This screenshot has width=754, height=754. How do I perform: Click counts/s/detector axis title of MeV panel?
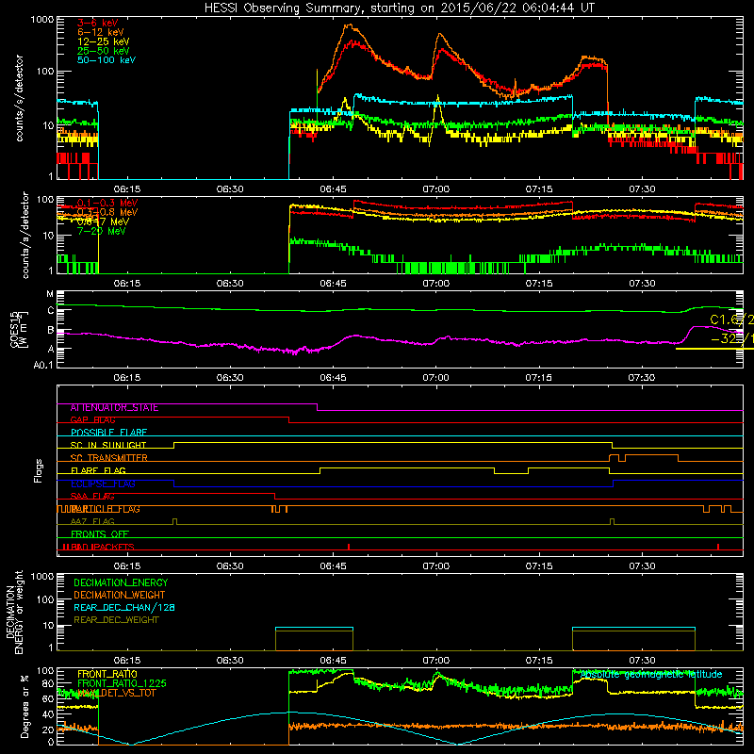point(25,235)
